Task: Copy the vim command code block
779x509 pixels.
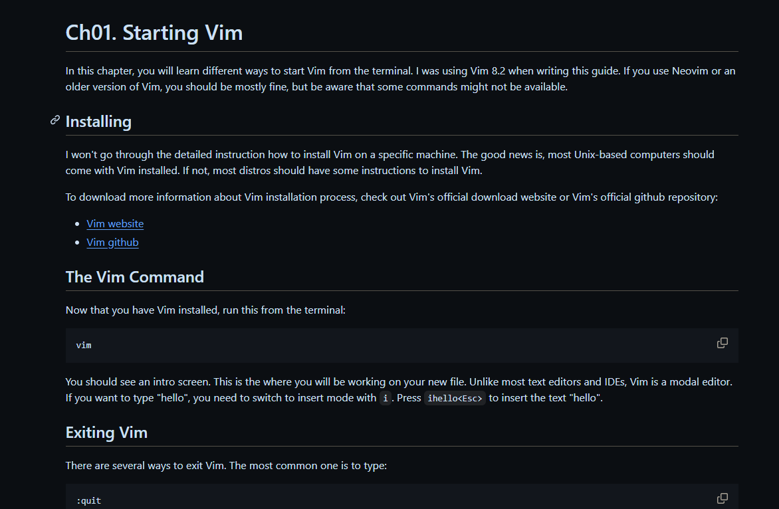Action: tap(723, 343)
